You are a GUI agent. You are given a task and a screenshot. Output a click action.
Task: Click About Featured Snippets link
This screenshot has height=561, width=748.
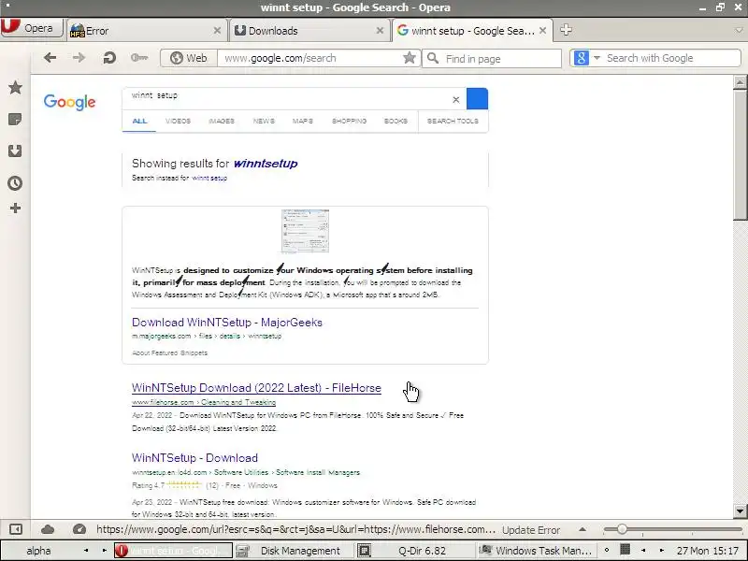coord(169,353)
